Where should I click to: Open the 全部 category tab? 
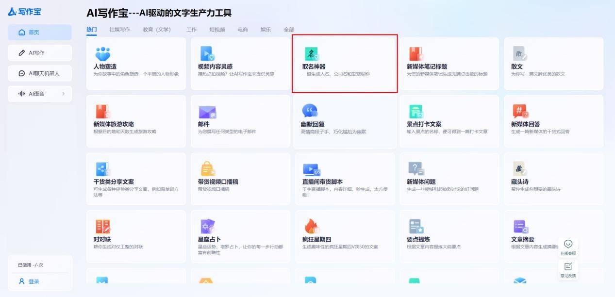coord(289,30)
